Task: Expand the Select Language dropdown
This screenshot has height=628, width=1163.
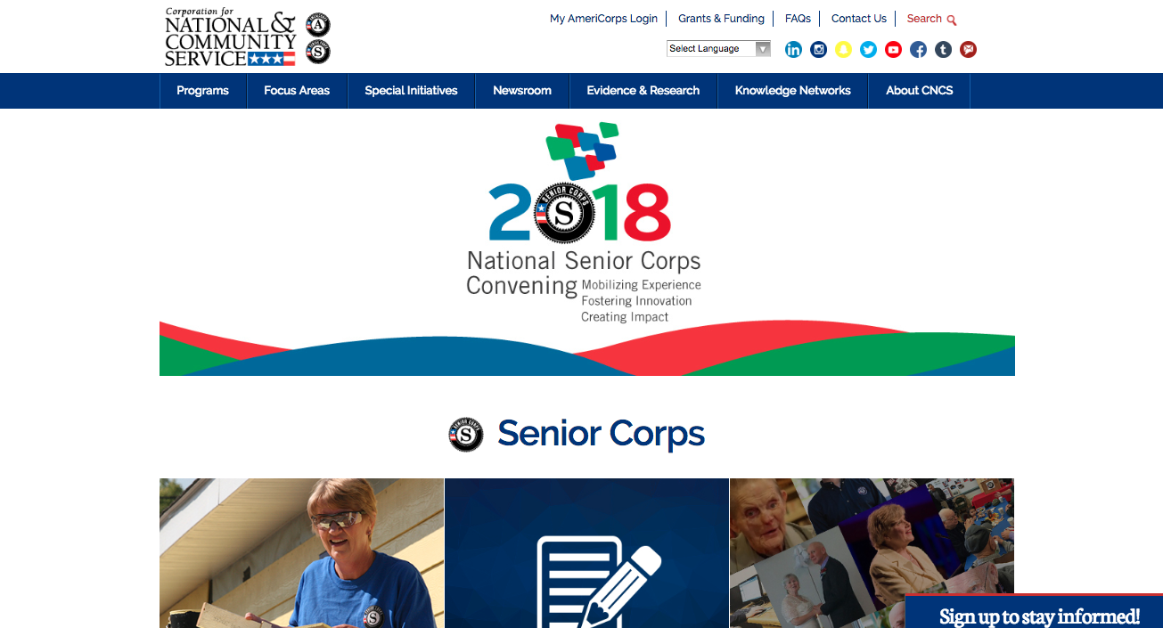Action: click(x=718, y=49)
